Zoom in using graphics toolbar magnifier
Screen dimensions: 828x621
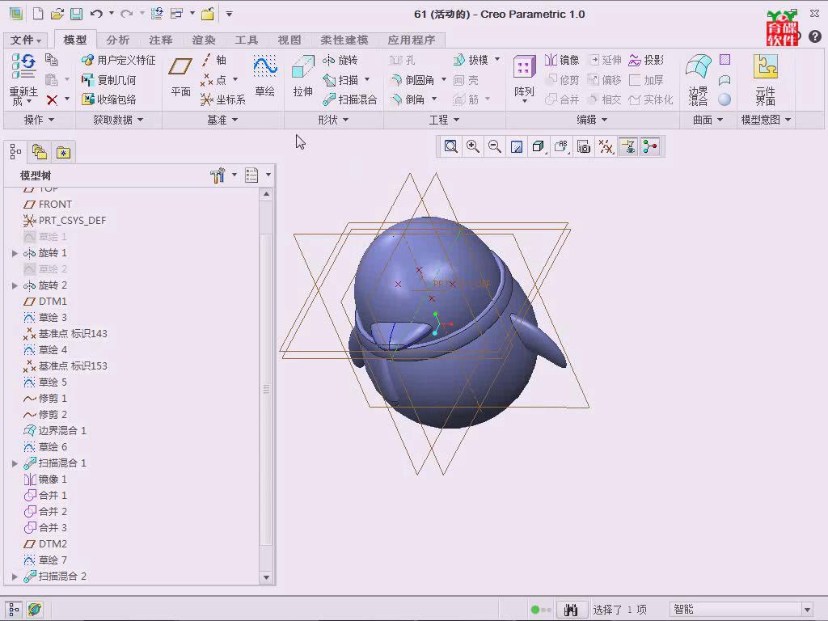click(x=472, y=146)
